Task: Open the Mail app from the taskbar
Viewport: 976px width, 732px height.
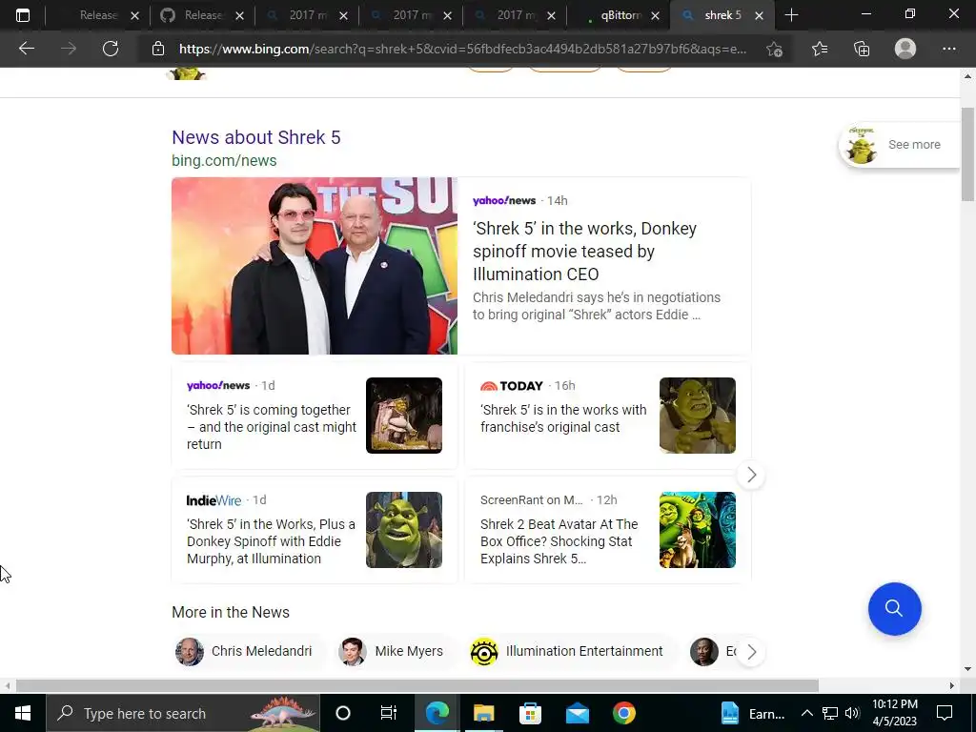Action: click(x=577, y=713)
